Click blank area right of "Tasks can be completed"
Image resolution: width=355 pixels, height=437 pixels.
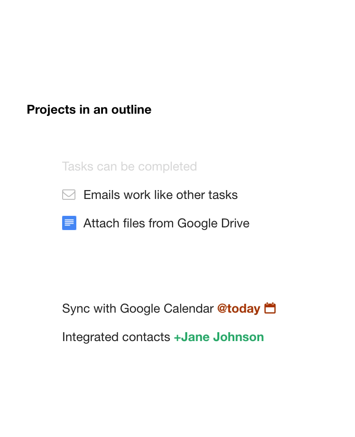pyautogui.click(x=240, y=167)
